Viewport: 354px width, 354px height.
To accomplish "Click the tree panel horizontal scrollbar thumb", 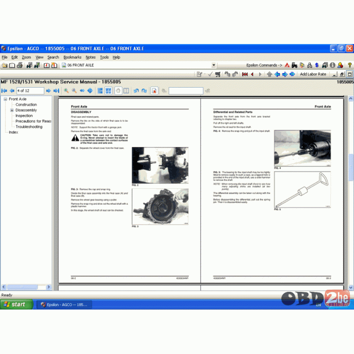I will point(22,287).
